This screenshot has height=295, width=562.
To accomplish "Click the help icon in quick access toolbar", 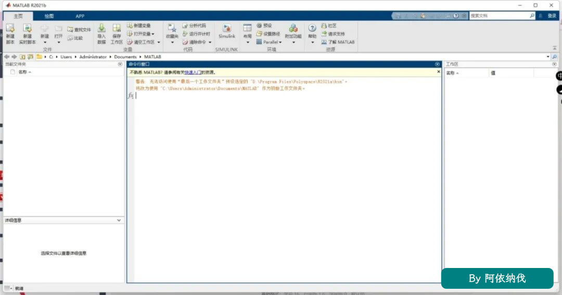I will [456, 16].
